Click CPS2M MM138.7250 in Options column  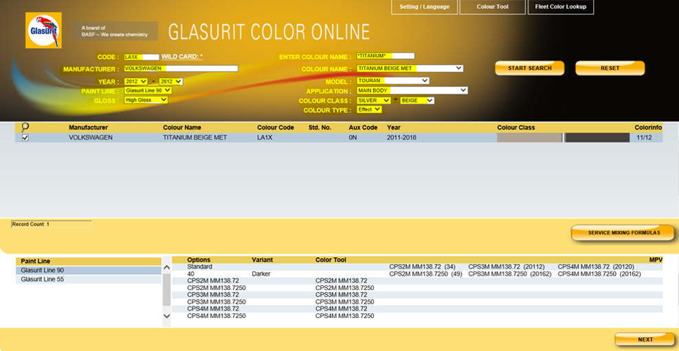point(216,288)
